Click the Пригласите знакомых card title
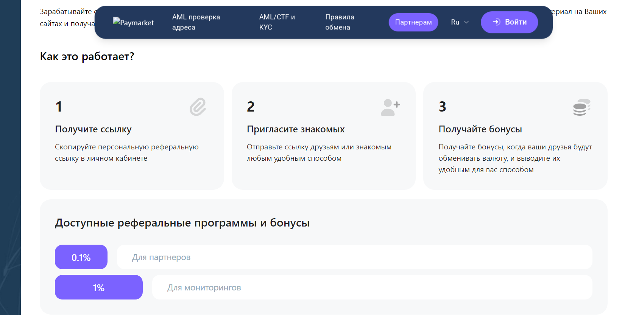This screenshot has width=622, height=315. [296, 129]
